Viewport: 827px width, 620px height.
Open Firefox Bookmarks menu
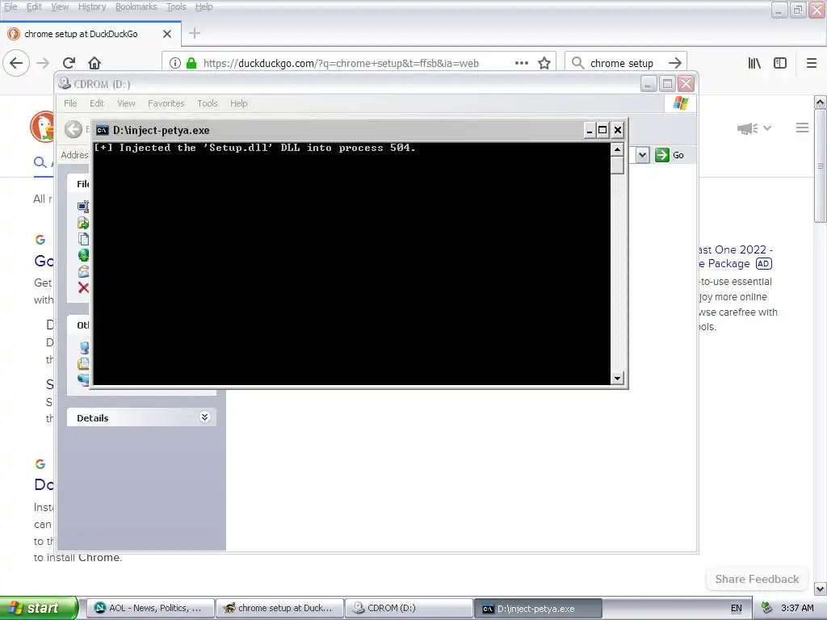coord(136,6)
